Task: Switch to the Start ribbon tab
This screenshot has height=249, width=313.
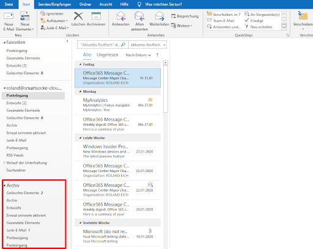Action: tap(26, 4)
